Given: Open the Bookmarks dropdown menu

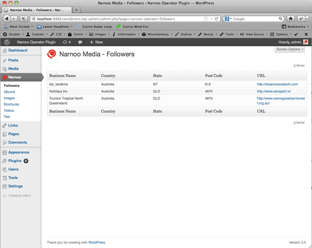Looking at the screenshot, I should point(295,27).
